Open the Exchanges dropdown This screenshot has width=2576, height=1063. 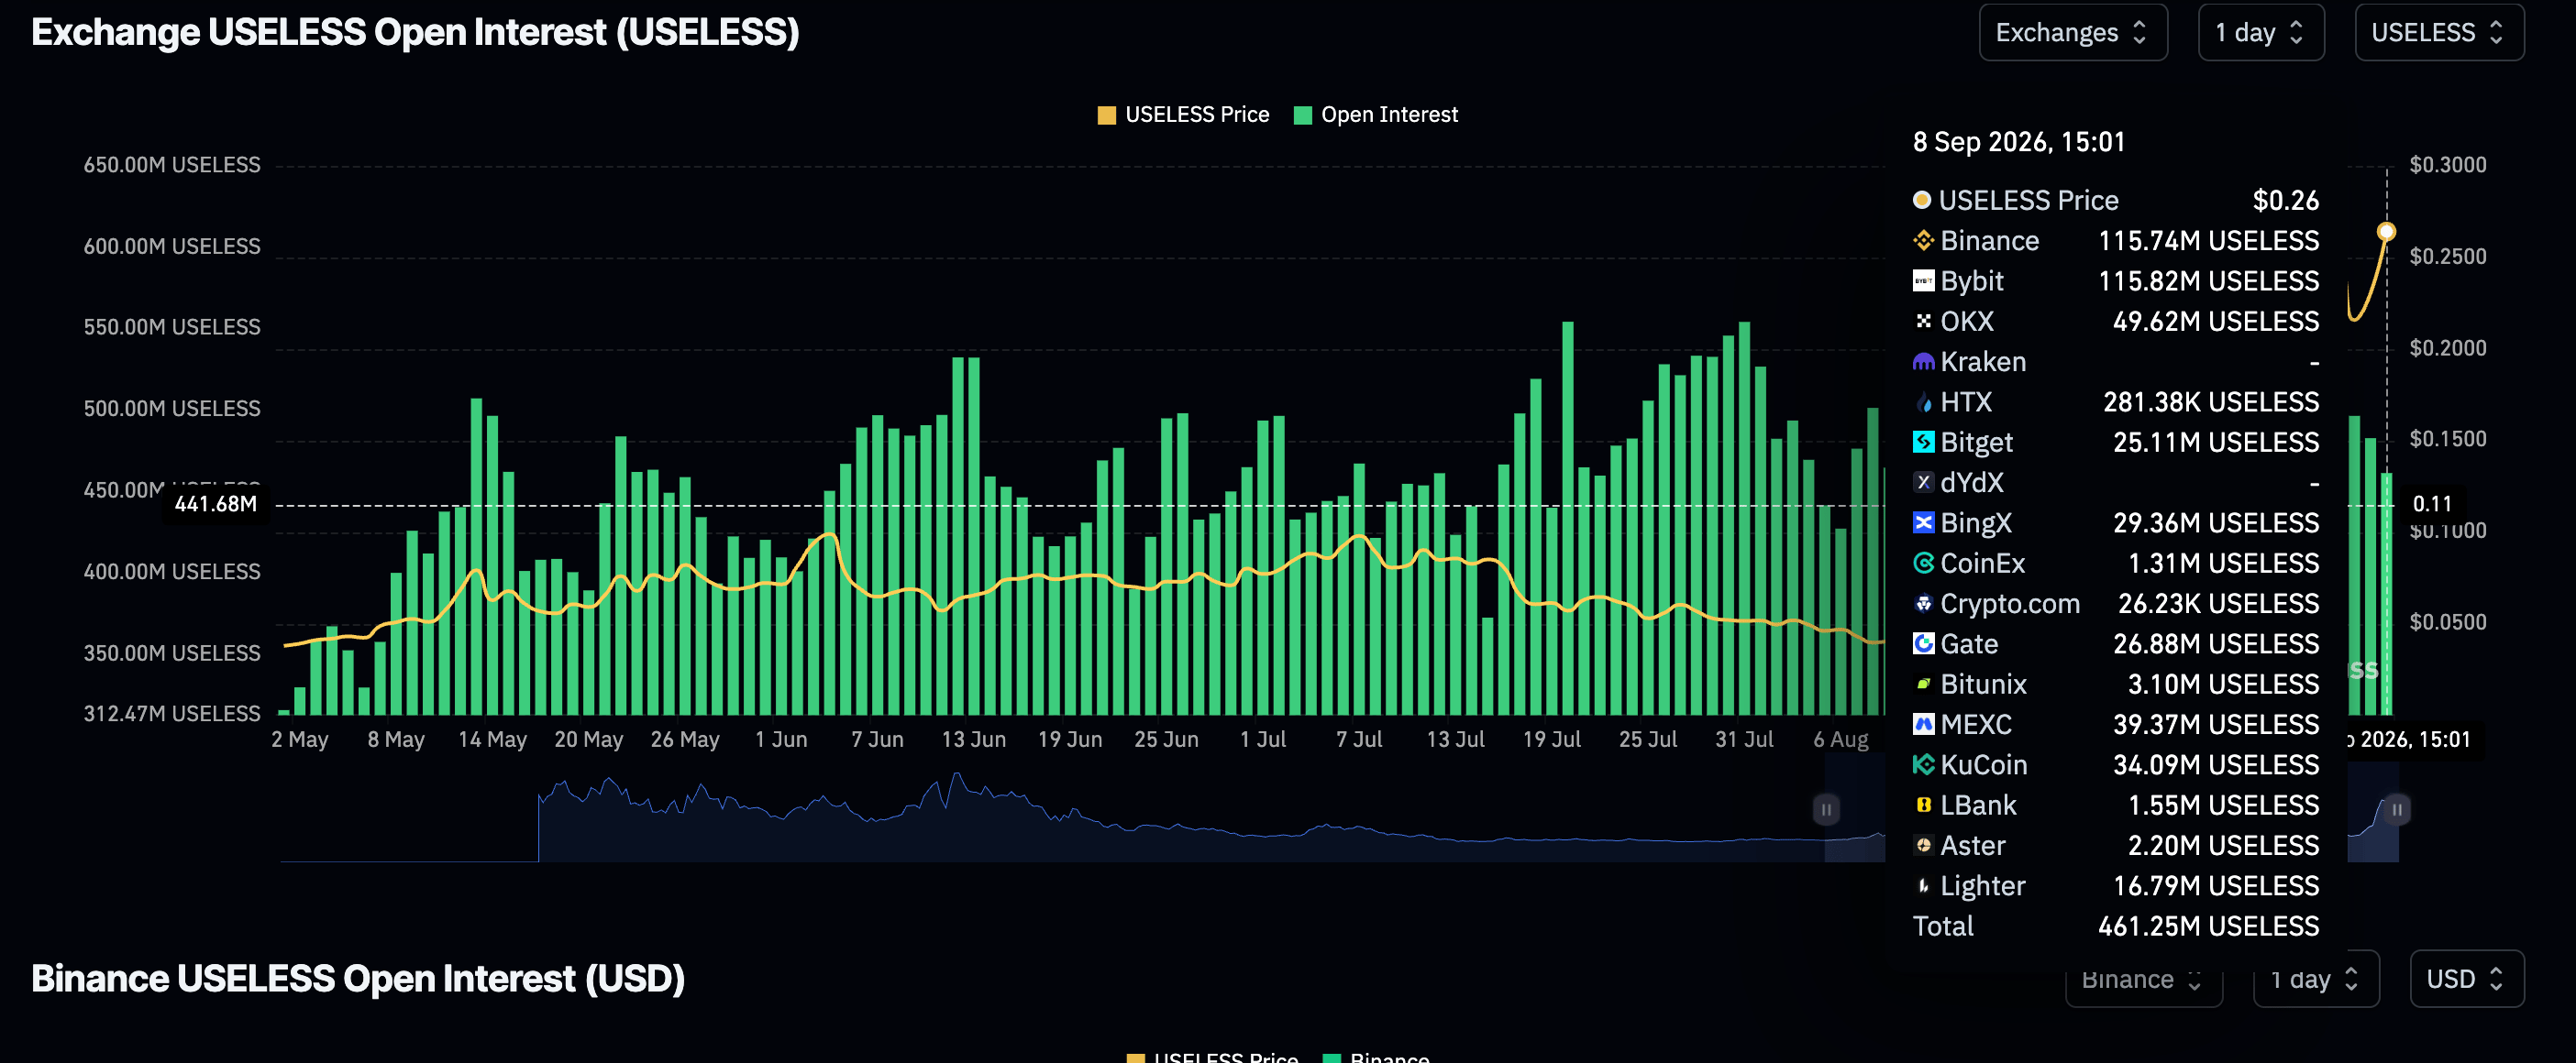pos(2072,33)
